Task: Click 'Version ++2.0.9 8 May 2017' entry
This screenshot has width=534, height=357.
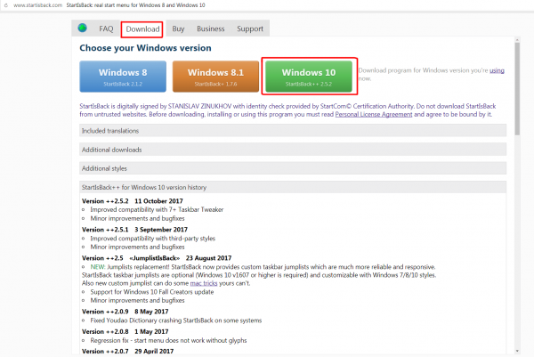Action: tap(125, 312)
